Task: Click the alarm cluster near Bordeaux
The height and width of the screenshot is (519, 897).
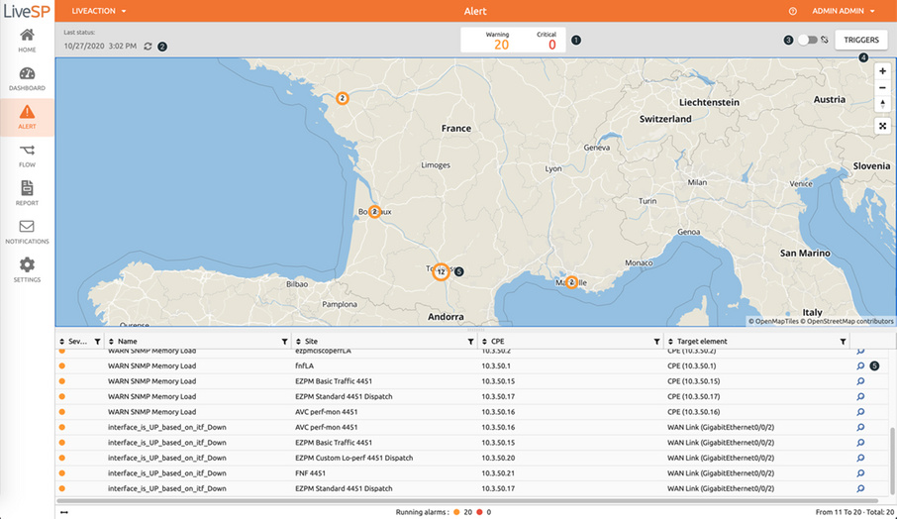Action: coord(374,212)
